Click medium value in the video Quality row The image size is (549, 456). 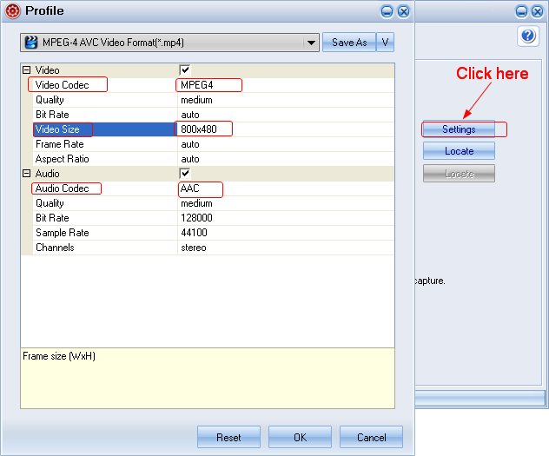pyautogui.click(x=196, y=100)
